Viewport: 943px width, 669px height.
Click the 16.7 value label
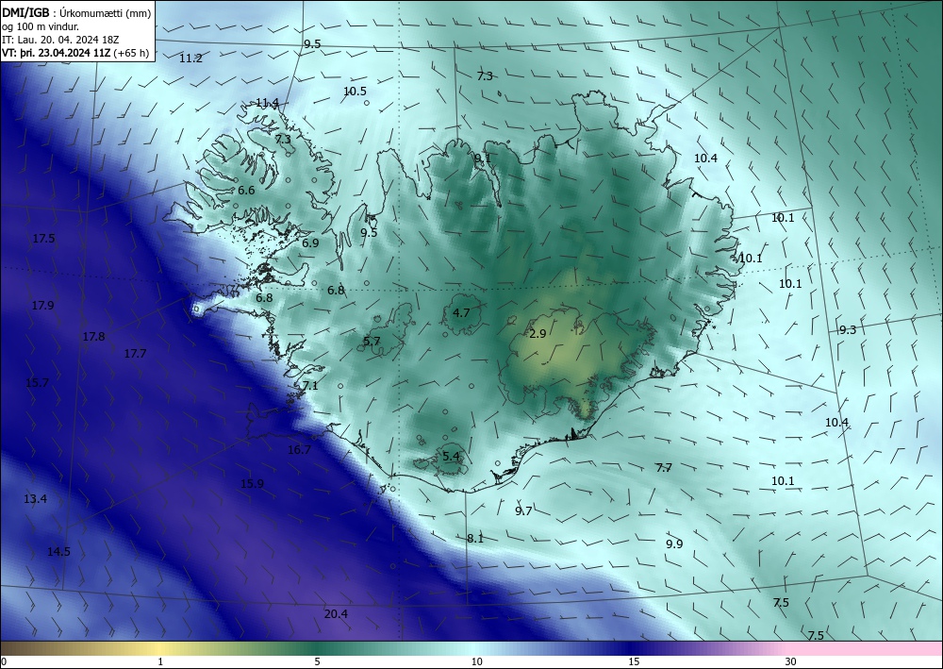pos(300,450)
